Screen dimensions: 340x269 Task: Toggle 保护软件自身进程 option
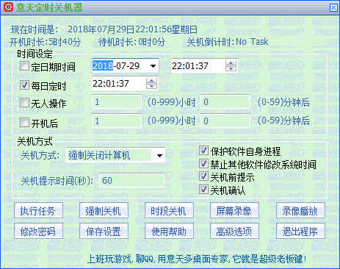(x=203, y=151)
